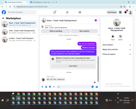Click the shield icon in scam warning
The width and height of the screenshot is (136, 109).
[53, 59]
